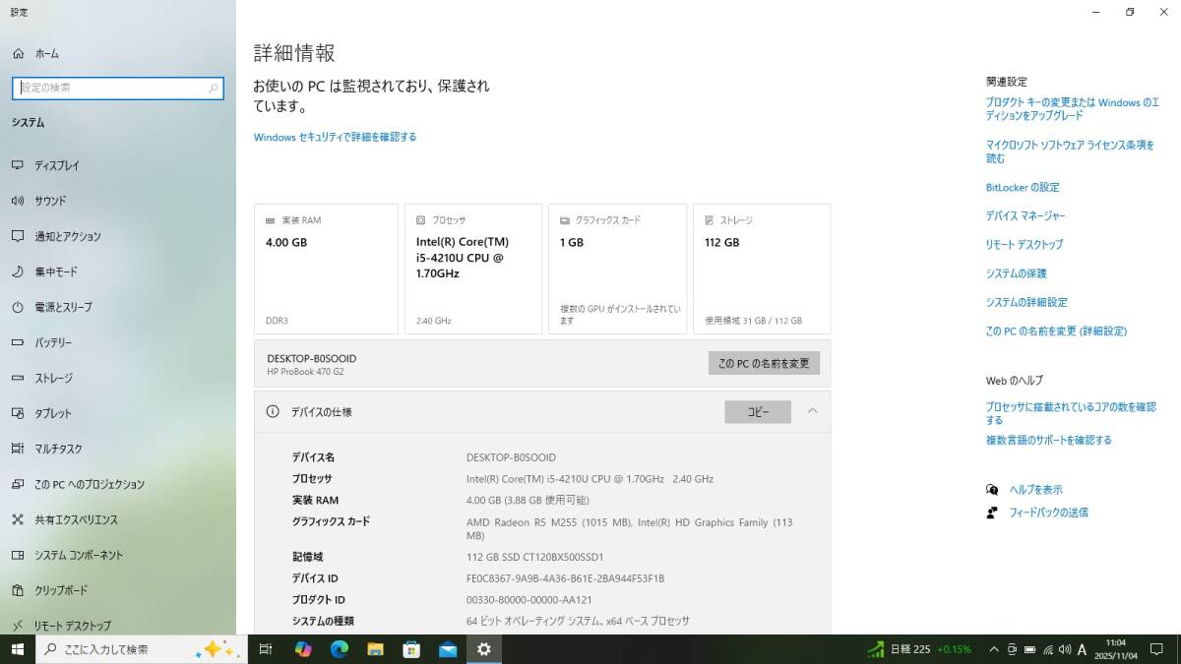Viewport: 1181px width, 664px height.
Task: Open volume tray icon
Action: click(x=1065, y=649)
